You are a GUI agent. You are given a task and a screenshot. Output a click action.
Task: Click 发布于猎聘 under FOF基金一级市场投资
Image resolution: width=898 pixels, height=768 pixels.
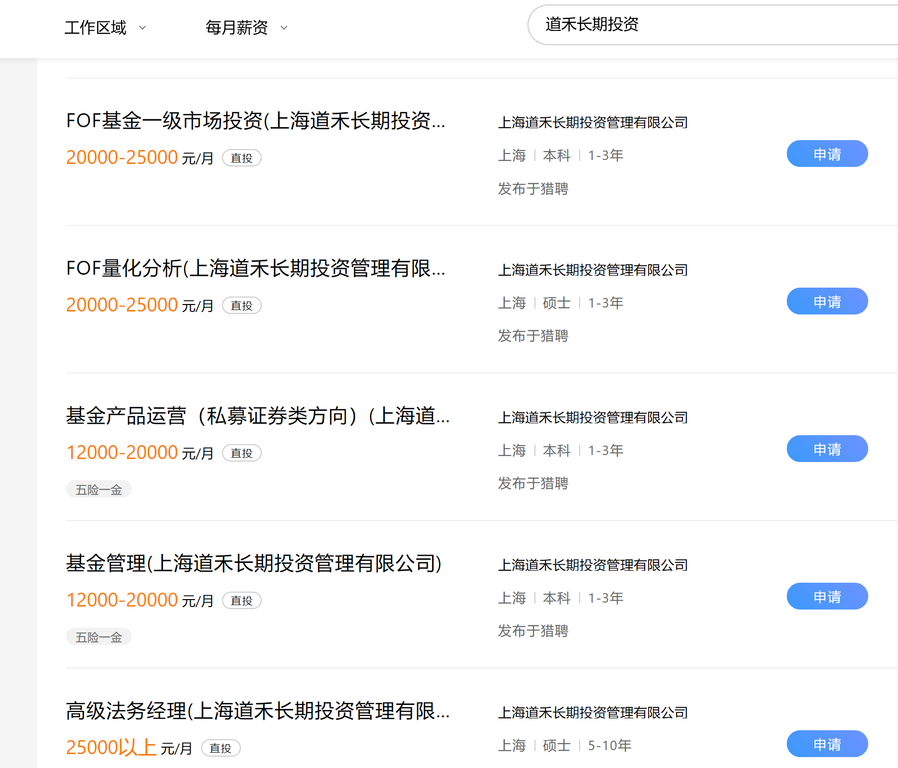click(533, 189)
